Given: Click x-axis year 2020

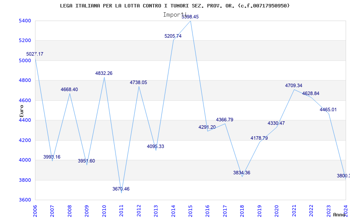Looking at the screenshot, I should click(277, 211).
